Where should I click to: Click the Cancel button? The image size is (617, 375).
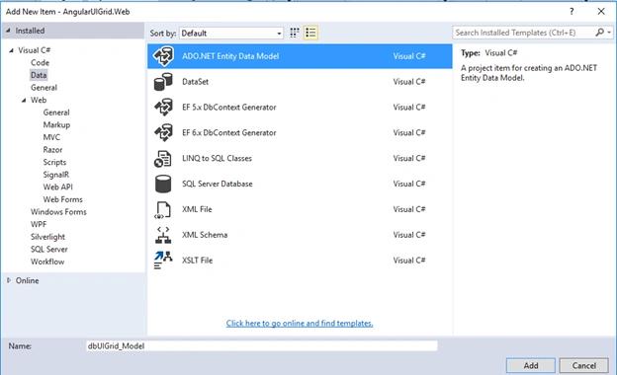584,365
